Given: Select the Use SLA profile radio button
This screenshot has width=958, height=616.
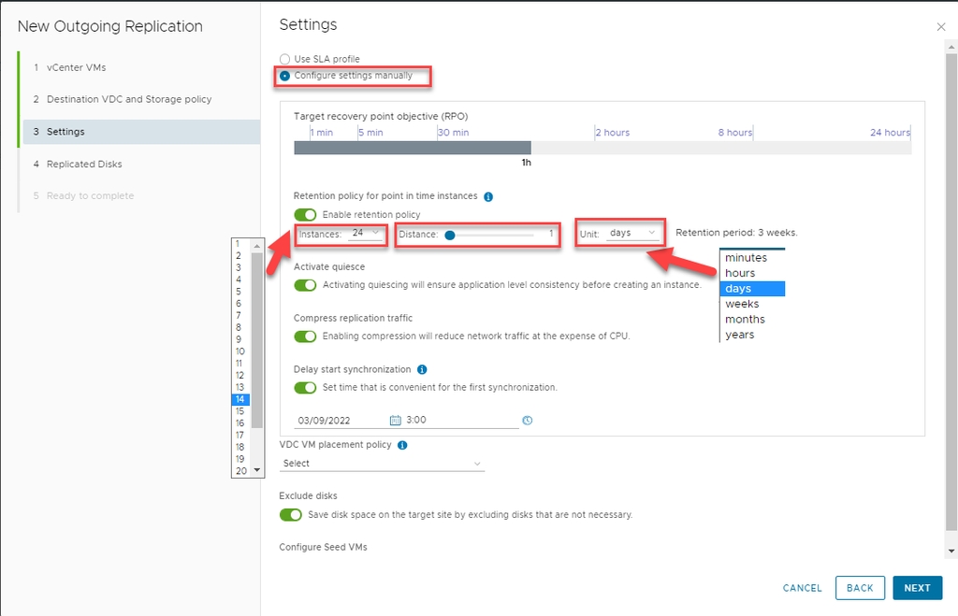Looking at the screenshot, I should click(284, 59).
